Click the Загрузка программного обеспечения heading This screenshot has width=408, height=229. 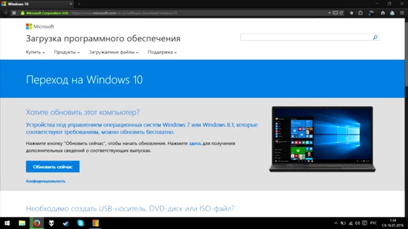click(x=103, y=39)
